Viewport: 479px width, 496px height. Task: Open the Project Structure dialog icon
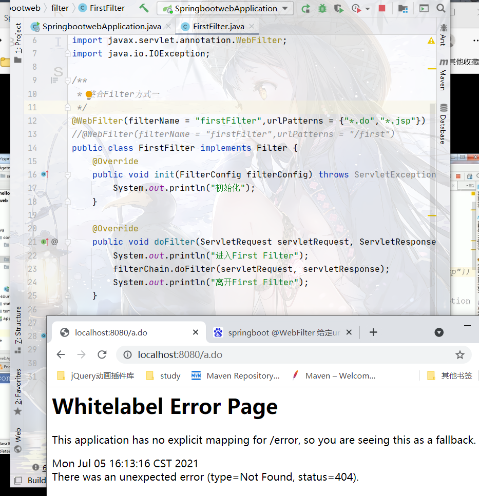403,9
